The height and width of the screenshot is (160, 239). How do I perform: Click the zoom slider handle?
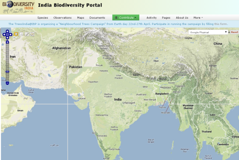click(7, 72)
